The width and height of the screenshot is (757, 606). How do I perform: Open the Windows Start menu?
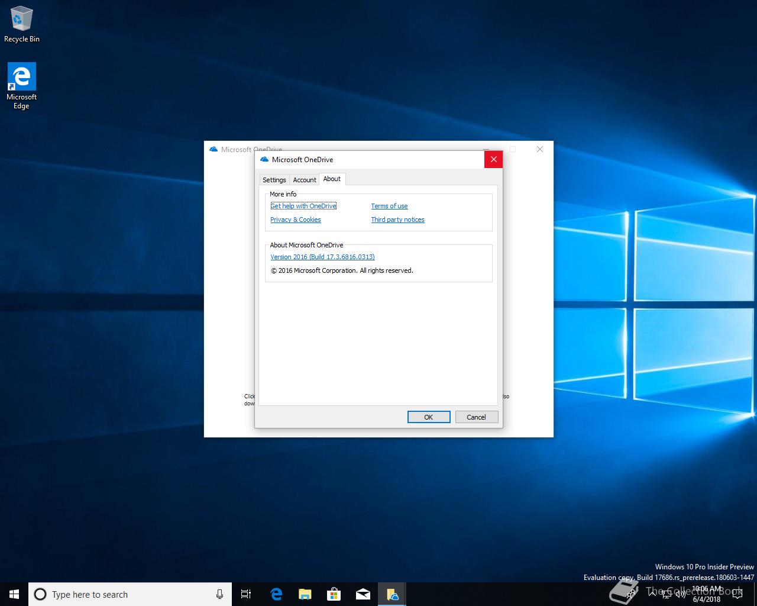14,594
